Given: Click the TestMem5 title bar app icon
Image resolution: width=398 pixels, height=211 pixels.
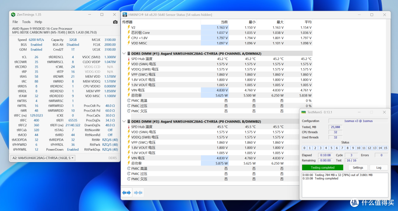Looking at the screenshot, I should coord(304,112).
